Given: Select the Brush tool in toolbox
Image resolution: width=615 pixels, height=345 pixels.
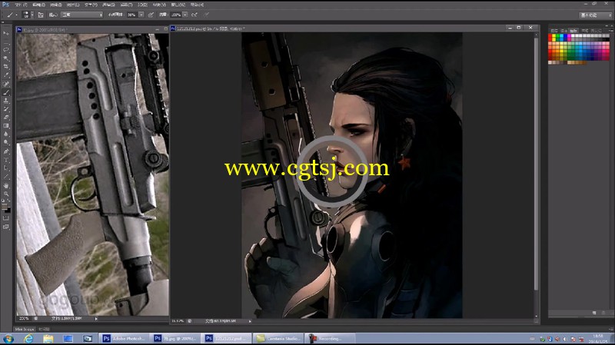Looking at the screenshot, I should 6,92.
